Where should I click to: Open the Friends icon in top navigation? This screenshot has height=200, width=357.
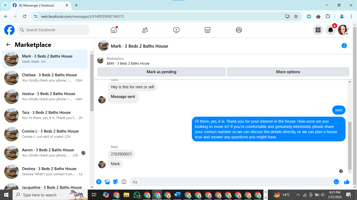pos(145,30)
